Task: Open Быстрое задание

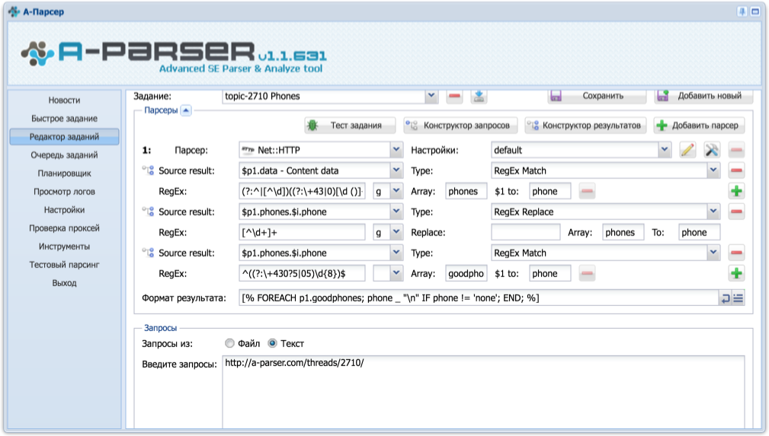Action: tap(64, 118)
